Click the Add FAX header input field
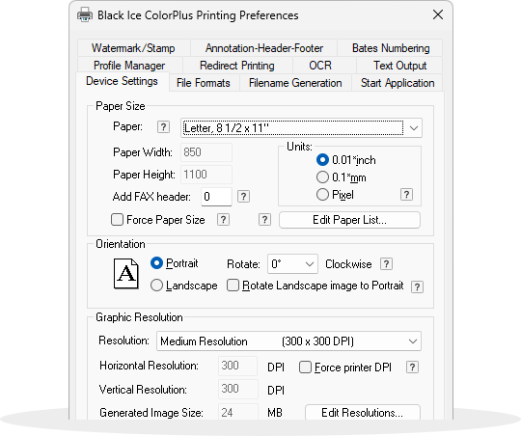The width and height of the screenshot is (521, 436). click(x=216, y=197)
